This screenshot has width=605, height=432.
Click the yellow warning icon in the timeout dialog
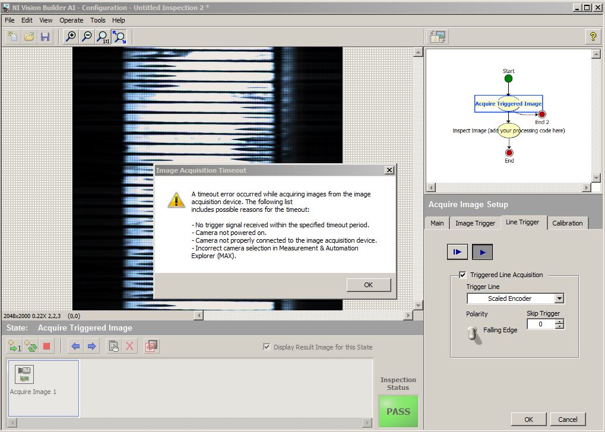176,200
